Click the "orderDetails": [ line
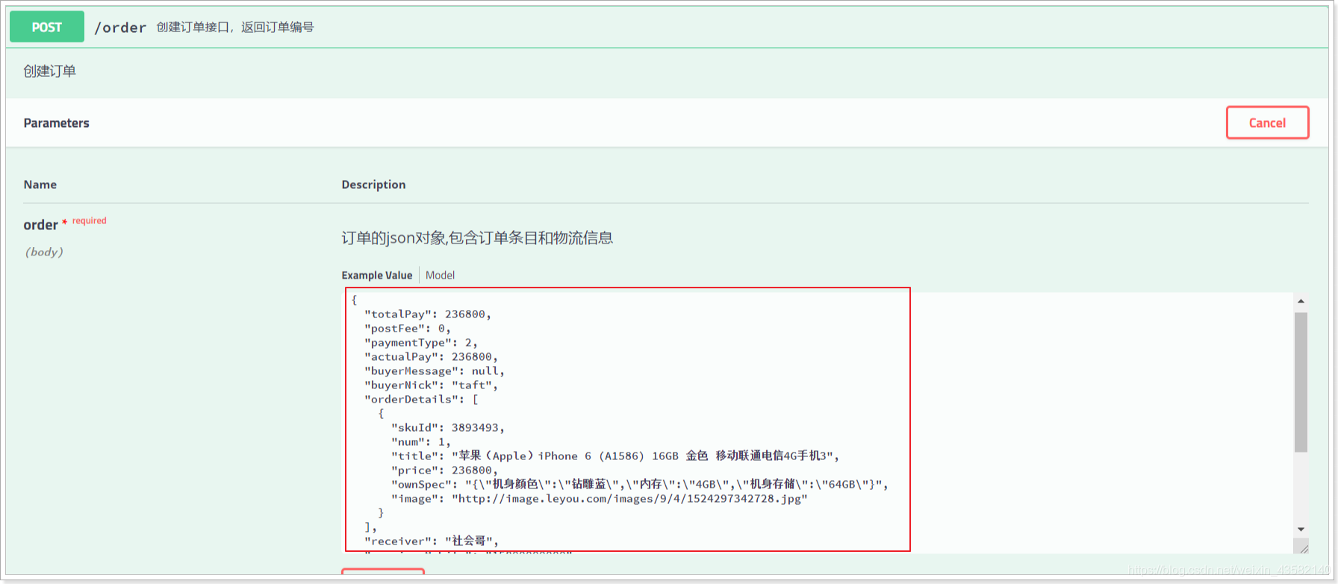Image resolution: width=1338 pixels, height=584 pixels. coord(421,400)
